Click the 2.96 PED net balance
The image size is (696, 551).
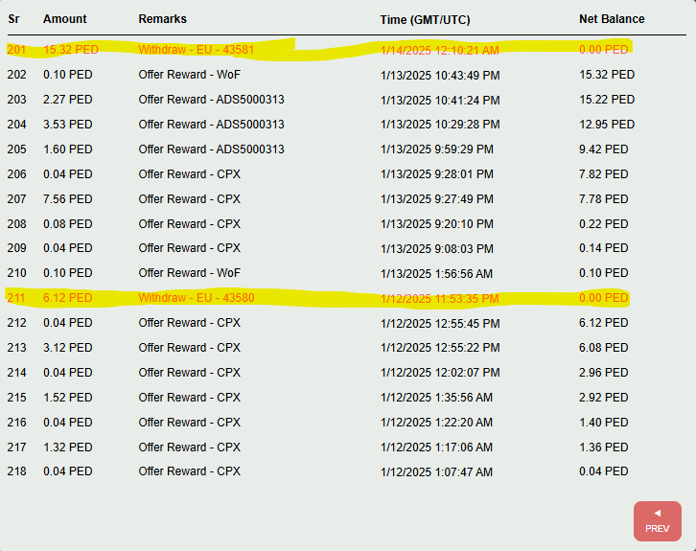(604, 372)
